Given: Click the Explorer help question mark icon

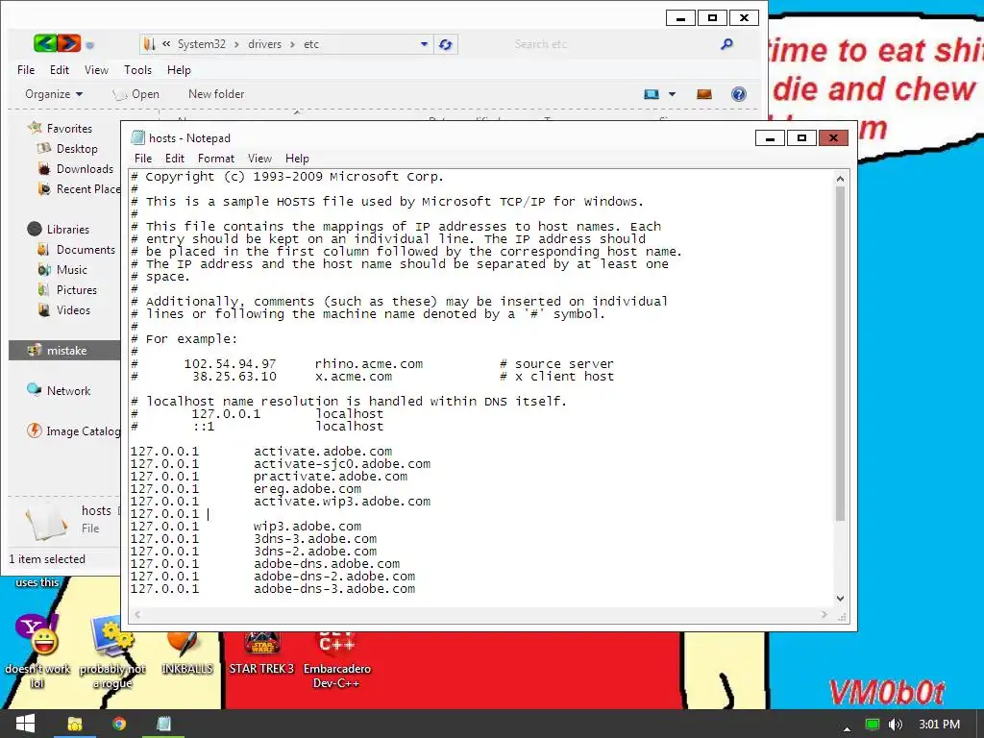Looking at the screenshot, I should 739,94.
